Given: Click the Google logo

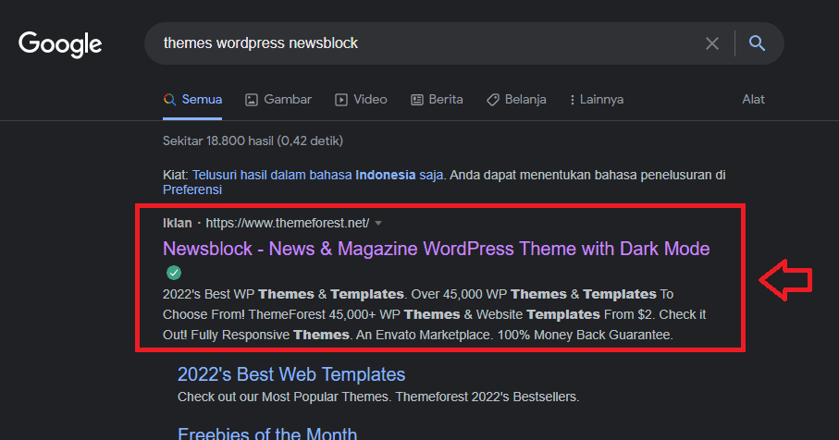Looking at the screenshot, I should pos(60,43).
